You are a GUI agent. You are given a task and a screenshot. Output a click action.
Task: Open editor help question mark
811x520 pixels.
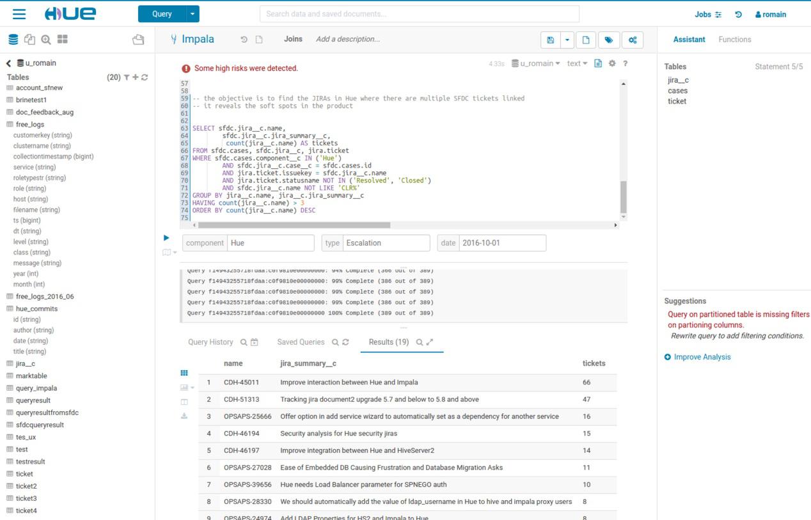625,63
